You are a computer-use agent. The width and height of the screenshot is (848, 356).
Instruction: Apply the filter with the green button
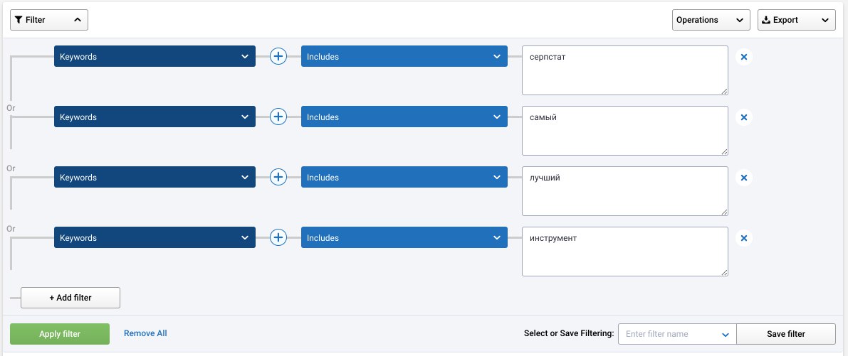point(60,334)
